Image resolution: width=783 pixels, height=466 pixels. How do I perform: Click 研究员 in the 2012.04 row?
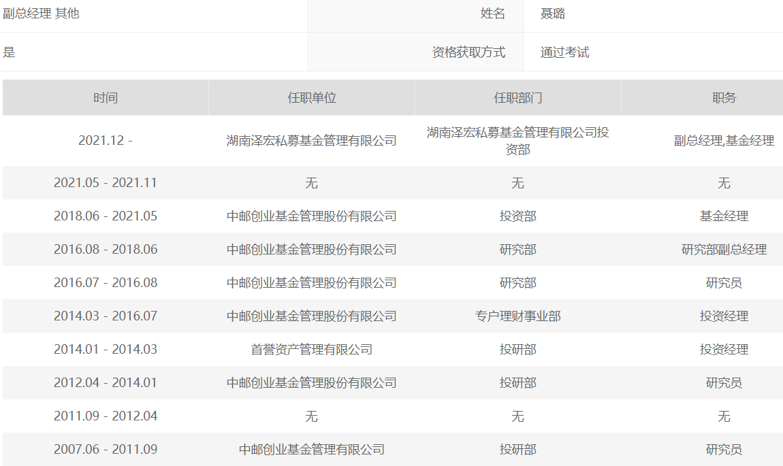tap(724, 383)
